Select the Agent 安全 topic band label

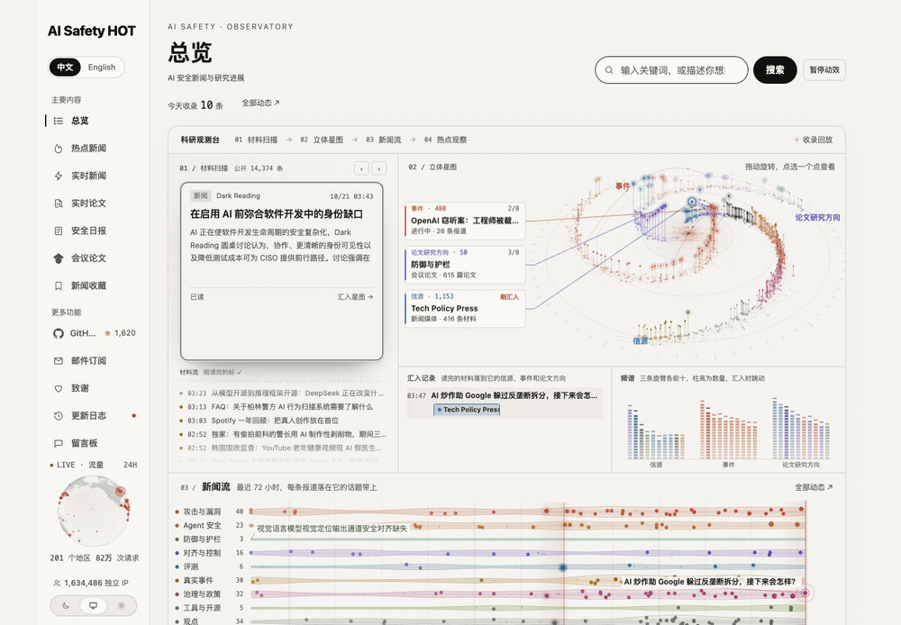click(x=202, y=525)
